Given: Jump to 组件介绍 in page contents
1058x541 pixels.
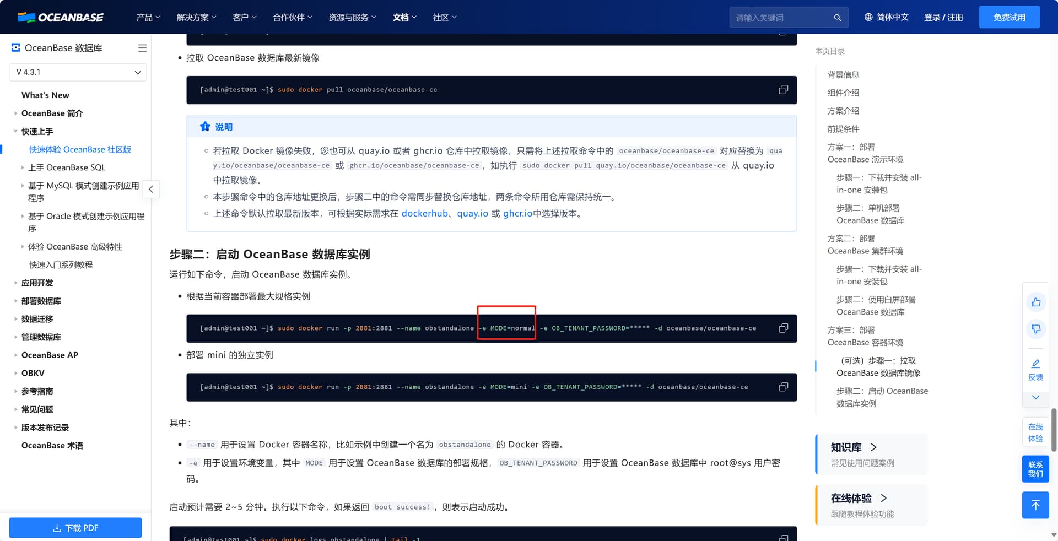Looking at the screenshot, I should pos(843,93).
